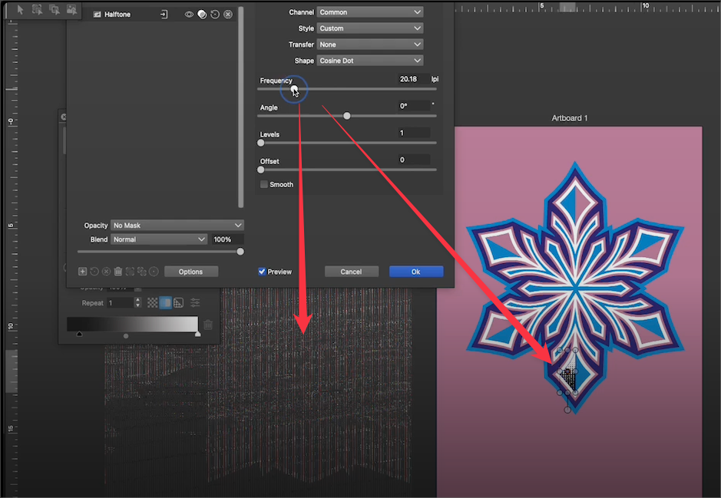Viewport: 721px width, 498px height.
Task: Click the reset icon in the Halftone row
Action: (215, 15)
